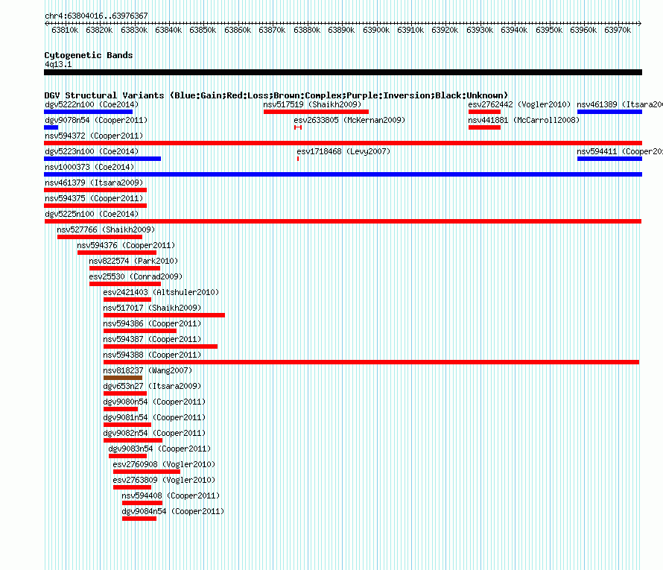
Task: Open dgv9082n54 (Cooper2011) label
Action: pos(154,433)
